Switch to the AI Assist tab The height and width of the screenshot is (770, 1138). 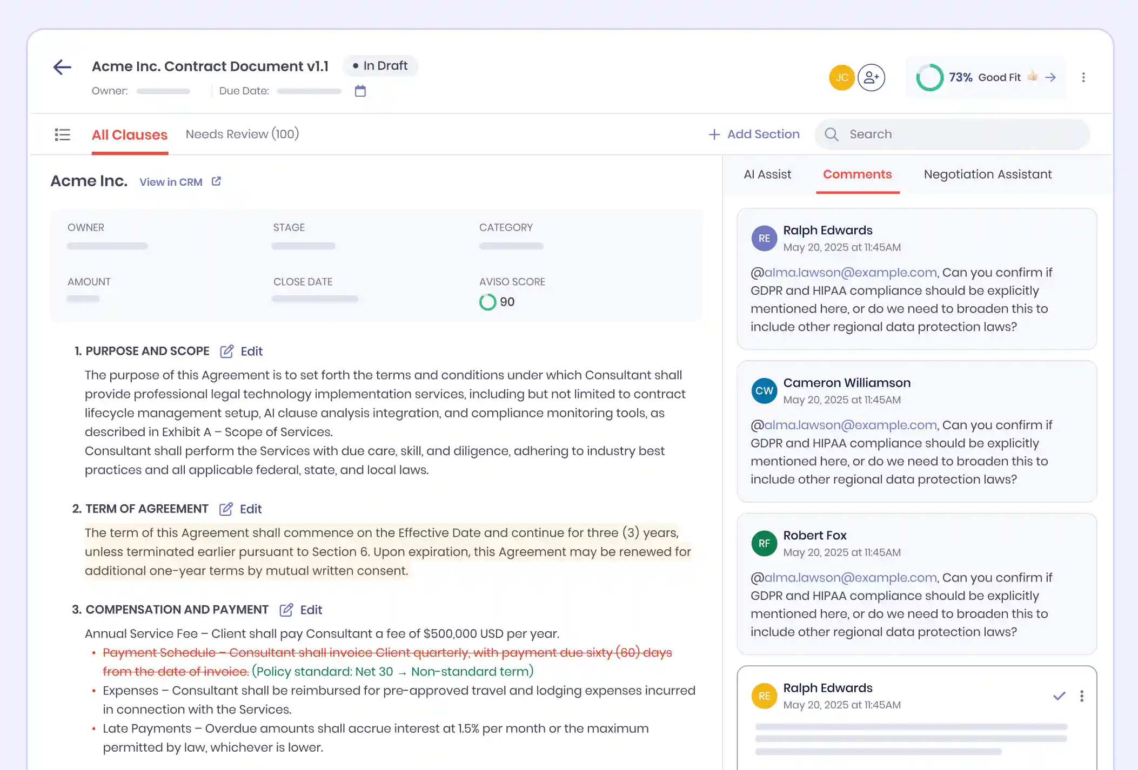click(x=767, y=174)
